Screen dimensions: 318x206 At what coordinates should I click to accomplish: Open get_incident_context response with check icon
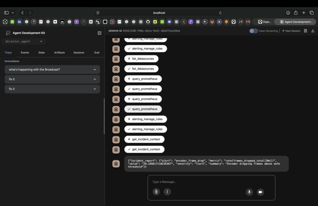(144, 149)
